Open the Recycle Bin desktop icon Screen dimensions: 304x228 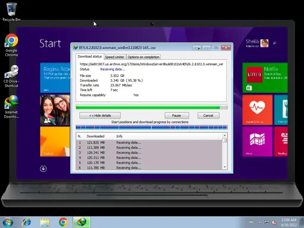pyautogui.click(x=12, y=12)
